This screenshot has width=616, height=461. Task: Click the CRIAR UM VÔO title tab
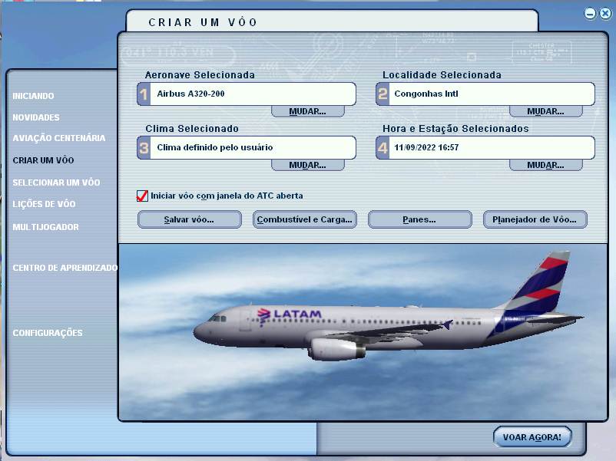pyautogui.click(x=332, y=21)
